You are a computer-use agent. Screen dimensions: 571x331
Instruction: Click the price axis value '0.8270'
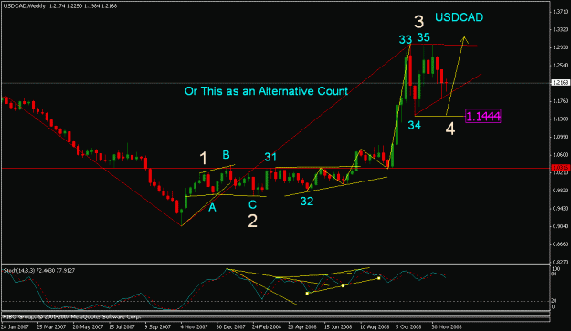[561, 262]
